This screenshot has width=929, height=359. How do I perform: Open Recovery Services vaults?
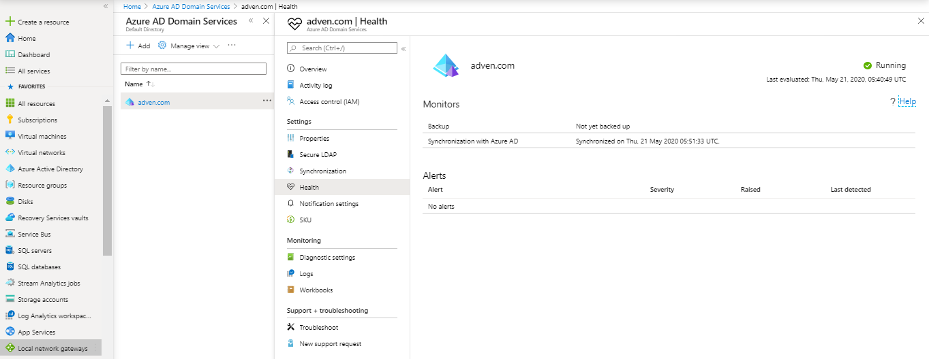[x=53, y=218]
